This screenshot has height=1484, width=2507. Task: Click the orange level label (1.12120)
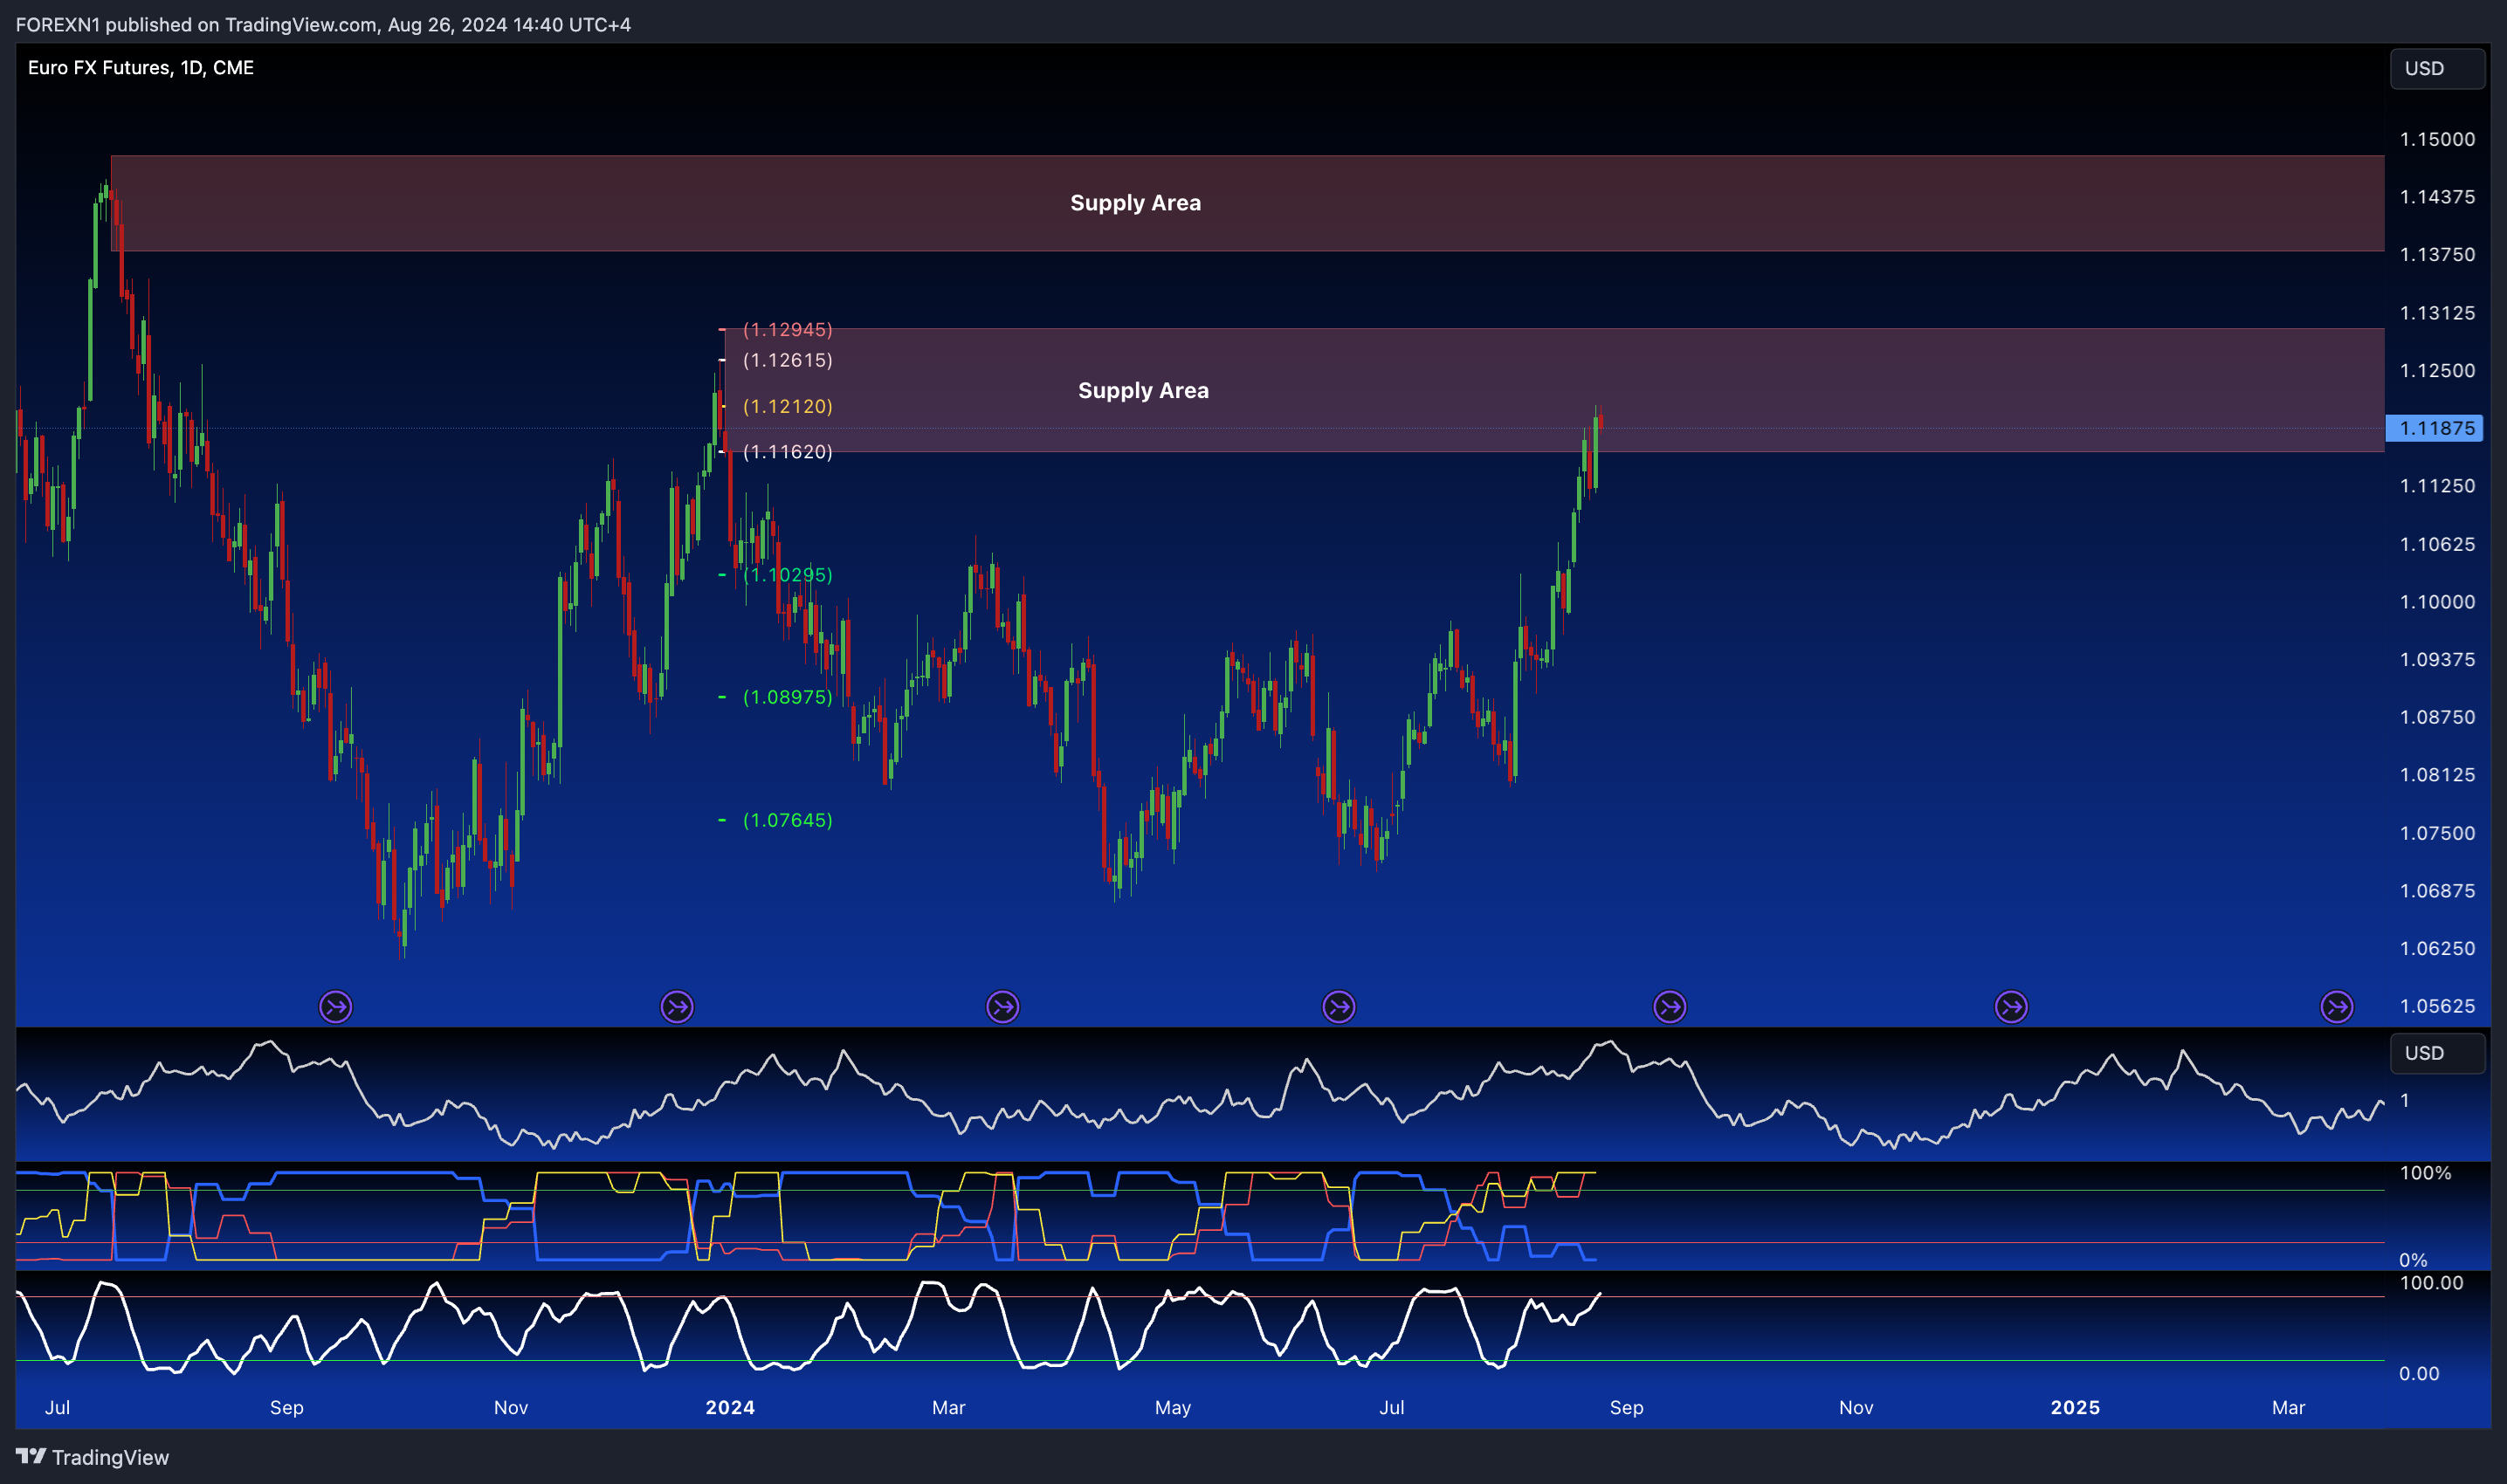788,406
